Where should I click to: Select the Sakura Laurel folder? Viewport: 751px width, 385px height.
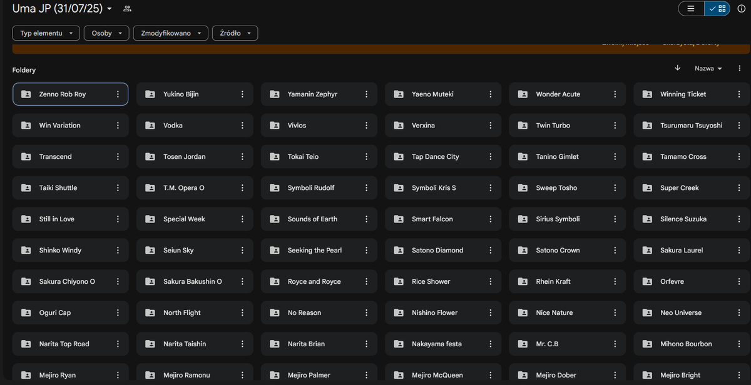[692, 251]
